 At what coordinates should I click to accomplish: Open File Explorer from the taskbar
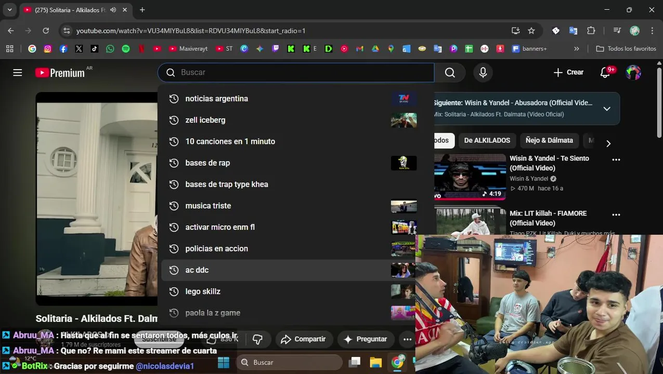(x=375, y=363)
